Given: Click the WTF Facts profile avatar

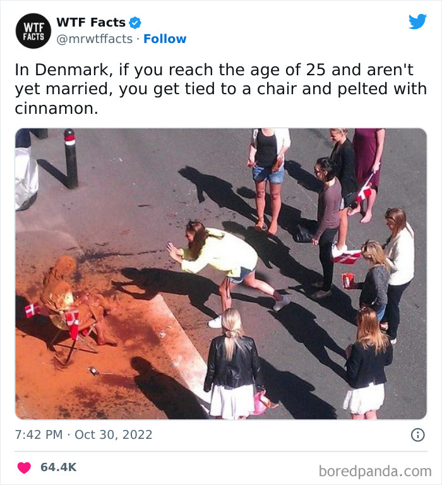Looking at the screenshot, I should point(33,30).
